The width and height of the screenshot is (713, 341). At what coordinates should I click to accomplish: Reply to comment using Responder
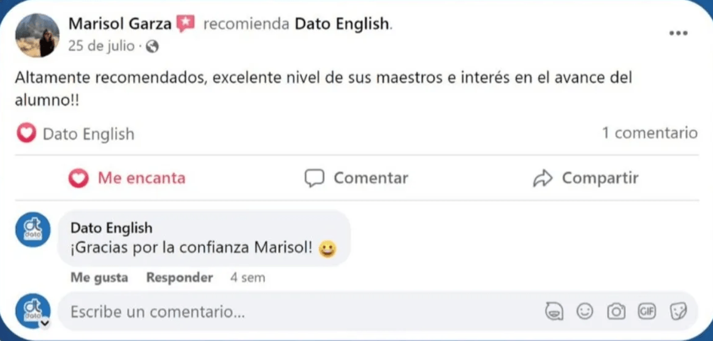(179, 277)
